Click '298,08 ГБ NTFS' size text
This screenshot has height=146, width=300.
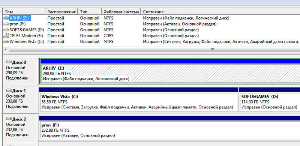coord(57,74)
